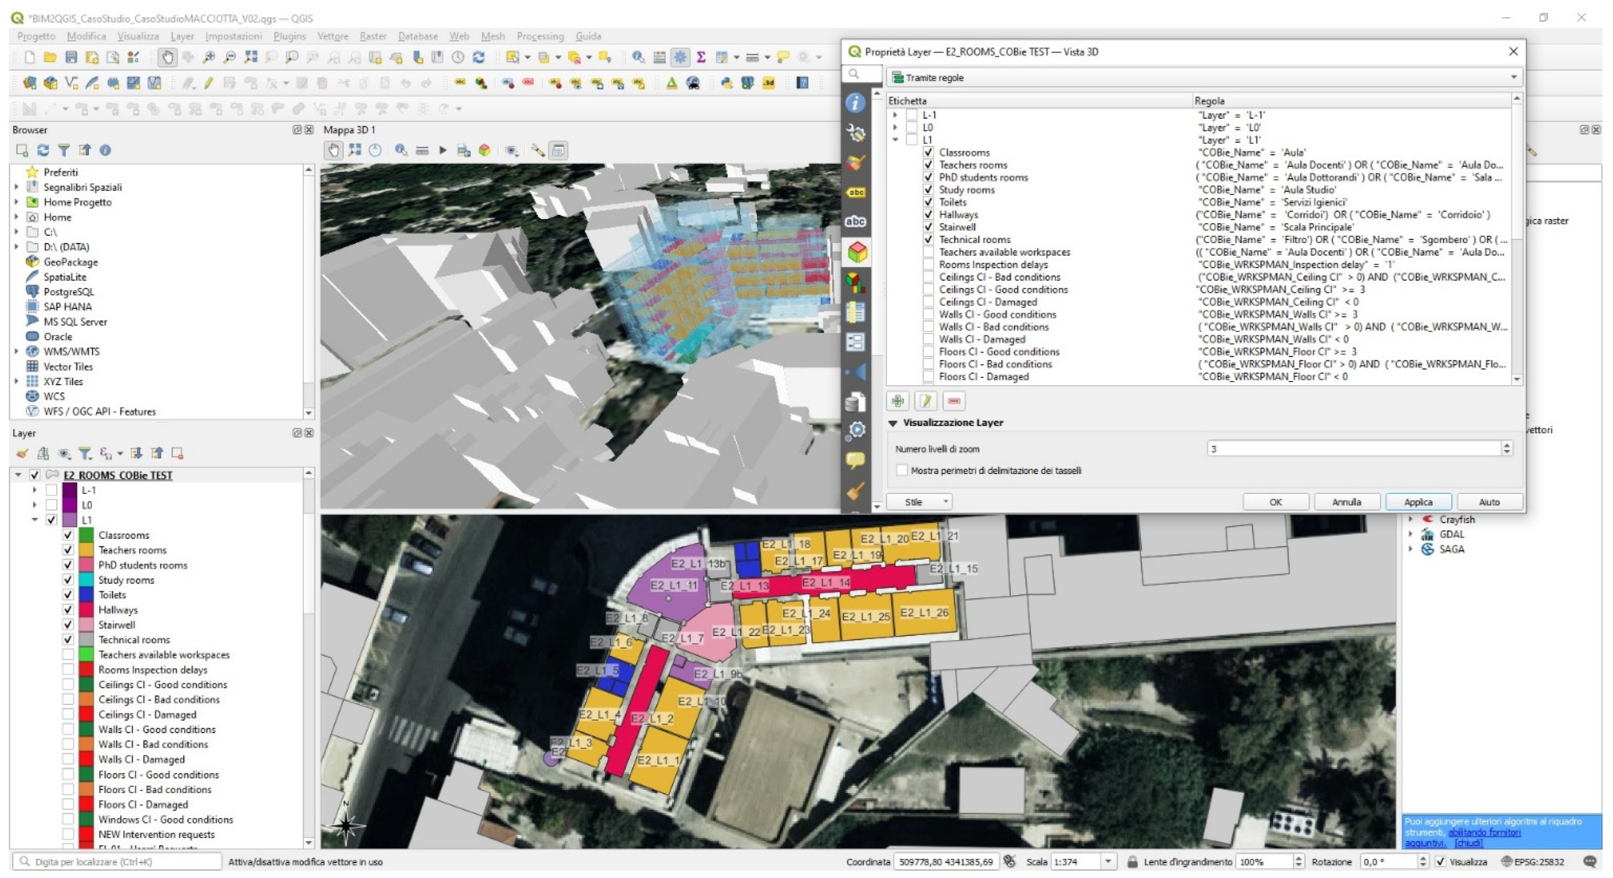
Task: Expand the L0 rule in rules tree
Action: tap(896, 127)
